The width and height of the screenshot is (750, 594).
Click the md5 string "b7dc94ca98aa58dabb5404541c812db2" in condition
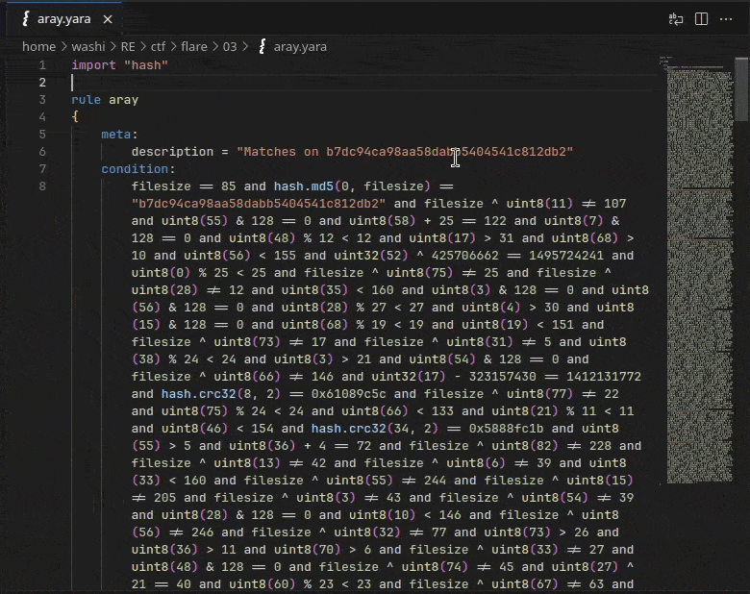tap(259, 204)
